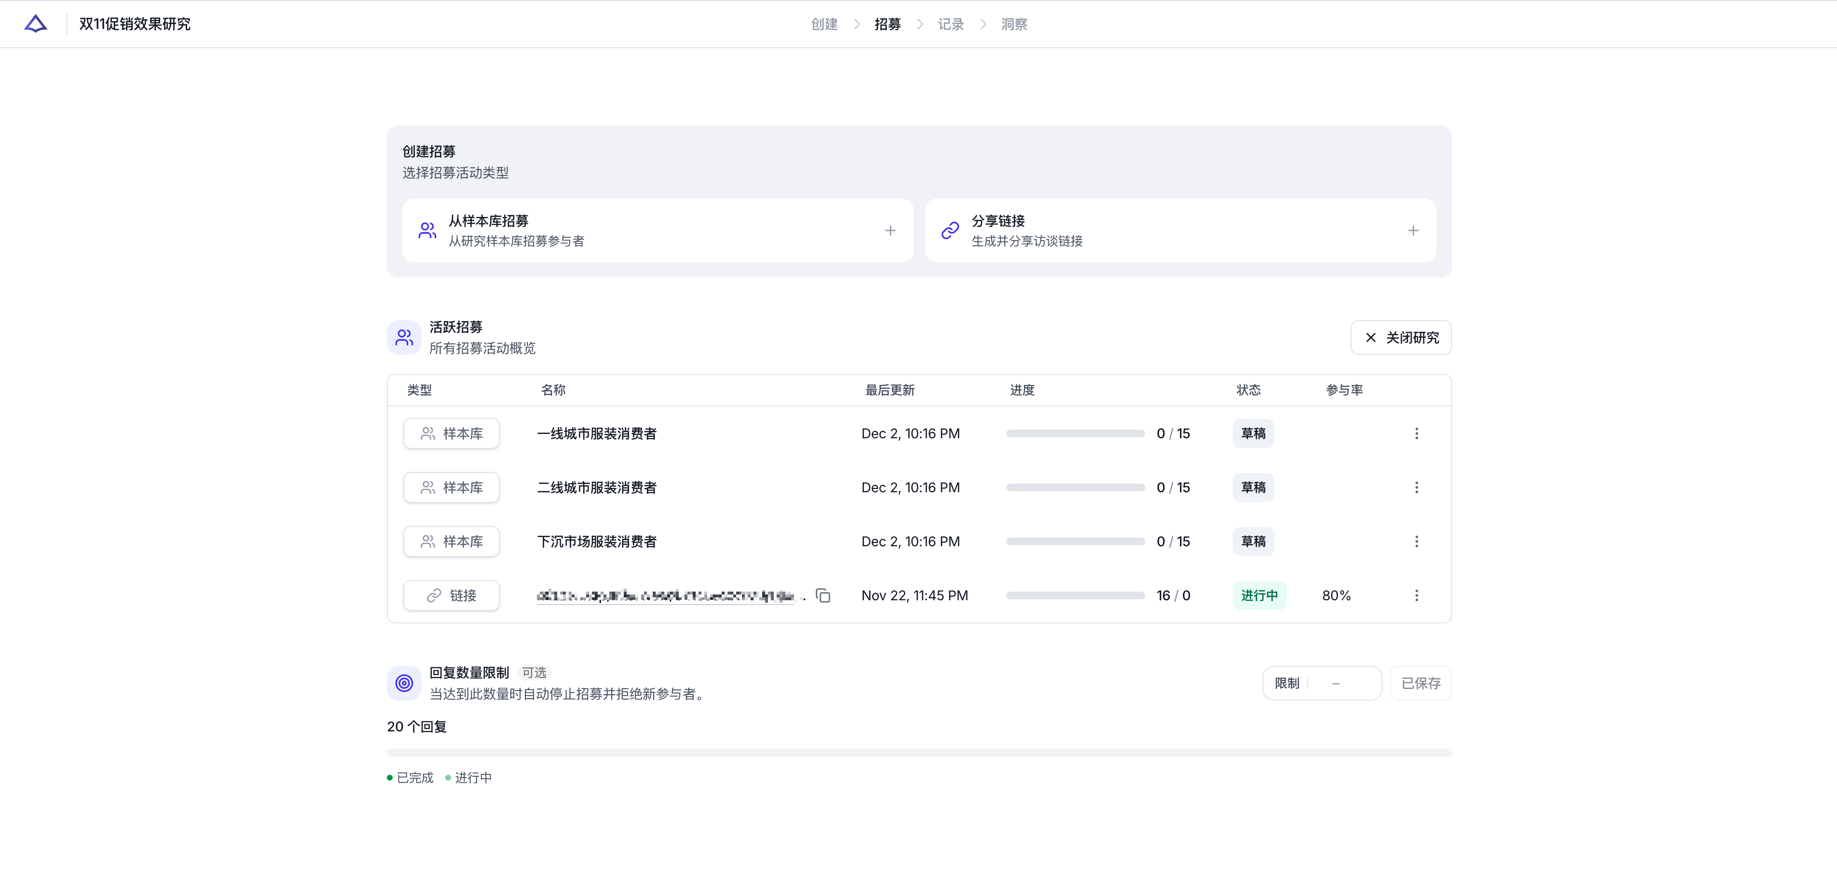The image size is (1837, 891).
Task: Click the 已保存 button
Action: pos(1421,683)
